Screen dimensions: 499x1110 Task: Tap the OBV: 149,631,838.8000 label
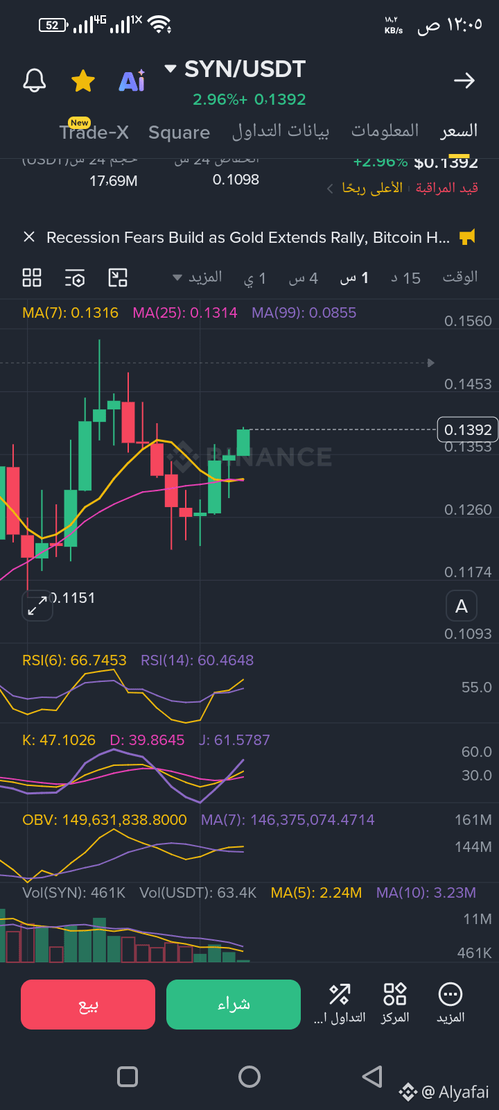(x=105, y=820)
